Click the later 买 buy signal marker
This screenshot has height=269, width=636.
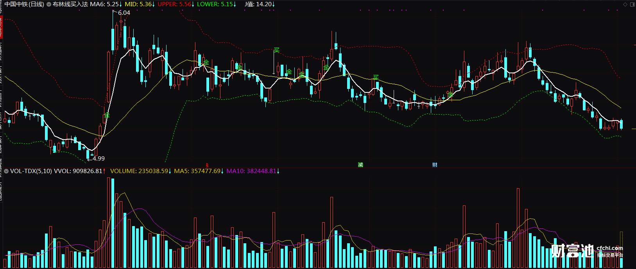[376, 77]
